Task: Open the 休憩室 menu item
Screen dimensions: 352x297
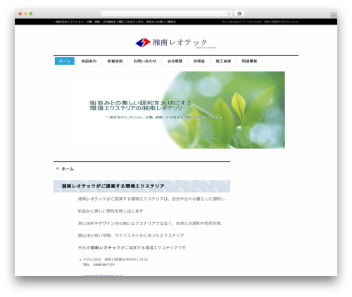Action: (199, 61)
